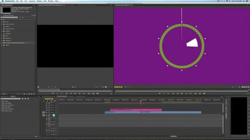The width and height of the screenshot is (250, 140).
Task: Delete selection with Project panel trash icon
Action: click(x=34, y=94)
